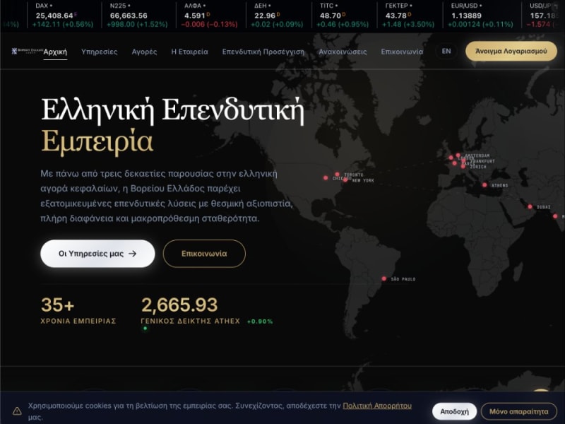Switch language with the EN button

(446, 51)
